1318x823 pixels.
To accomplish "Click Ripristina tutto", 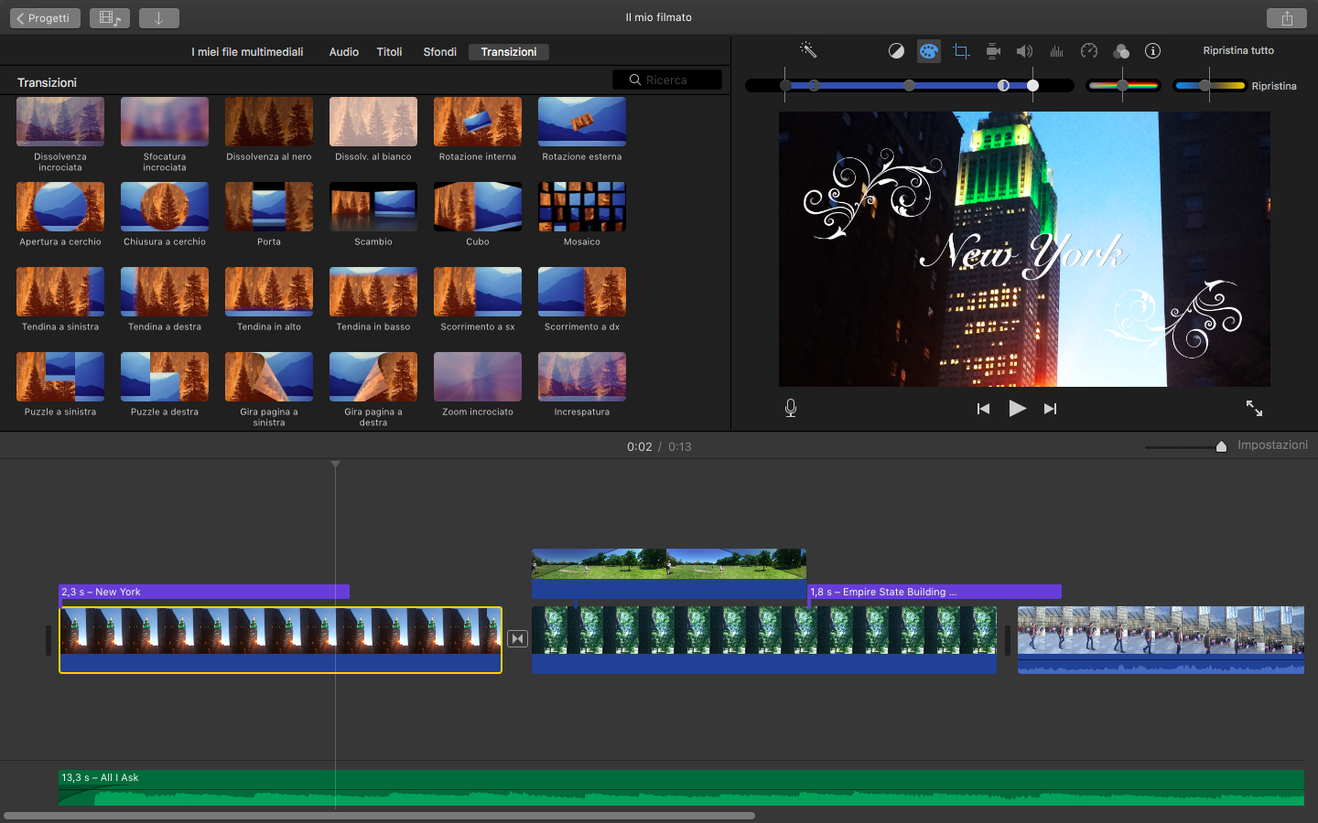I will tap(1238, 51).
